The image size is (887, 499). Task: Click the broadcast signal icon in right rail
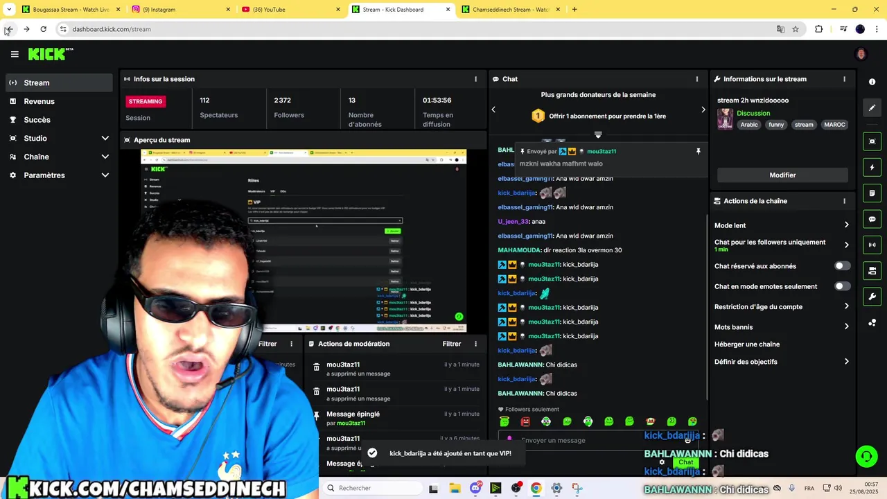point(872,245)
